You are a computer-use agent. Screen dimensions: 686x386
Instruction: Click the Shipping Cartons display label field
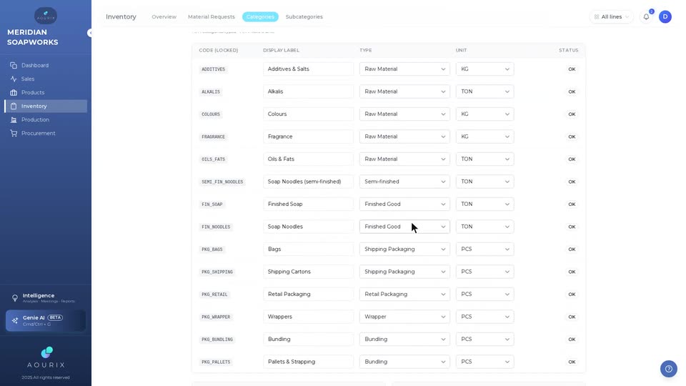[x=308, y=272]
